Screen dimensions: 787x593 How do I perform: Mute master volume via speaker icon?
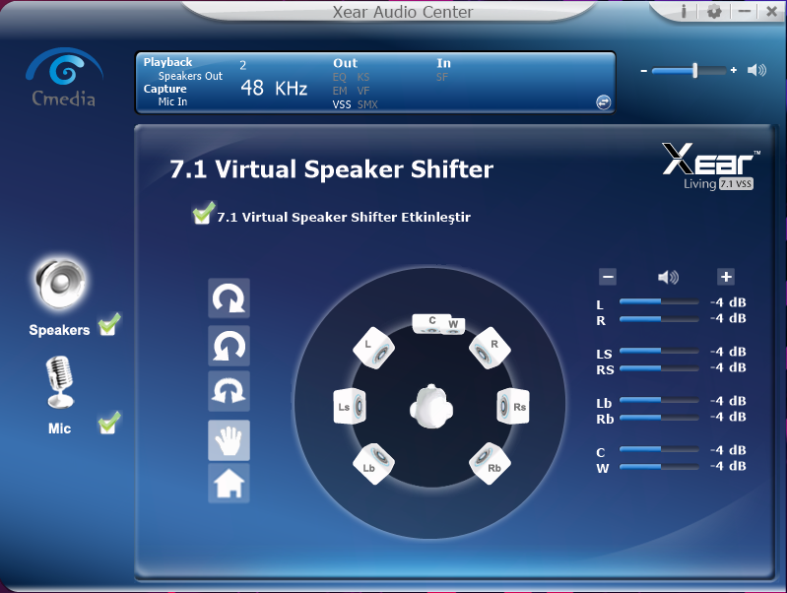(x=756, y=70)
